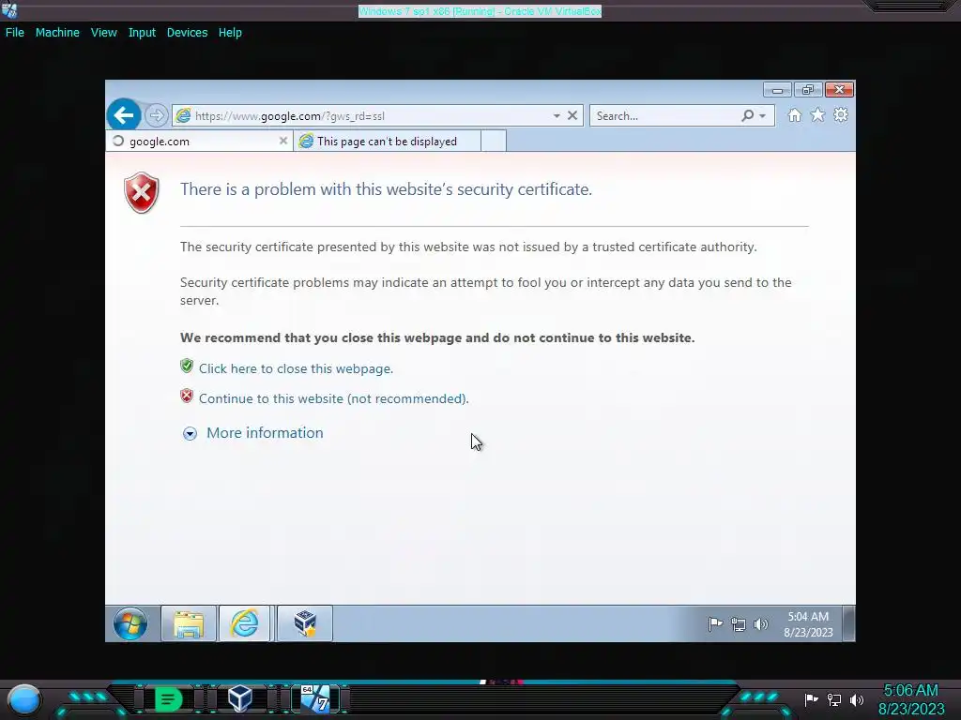Open the host Start orb button
Image resolution: width=961 pixels, height=720 pixels.
pyautogui.click(x=23, y=700)
